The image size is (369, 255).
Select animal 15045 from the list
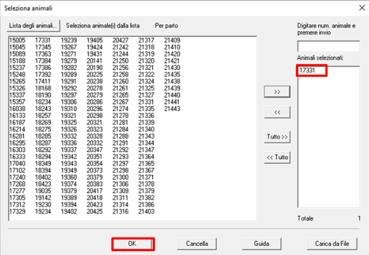point(17,47)
